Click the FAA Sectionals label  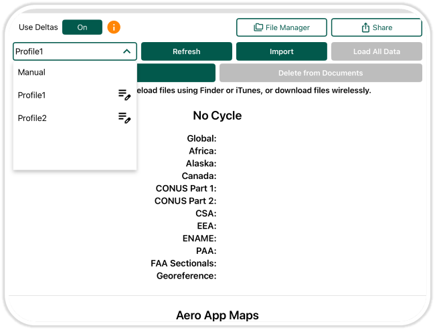click(x=183, y=264)
